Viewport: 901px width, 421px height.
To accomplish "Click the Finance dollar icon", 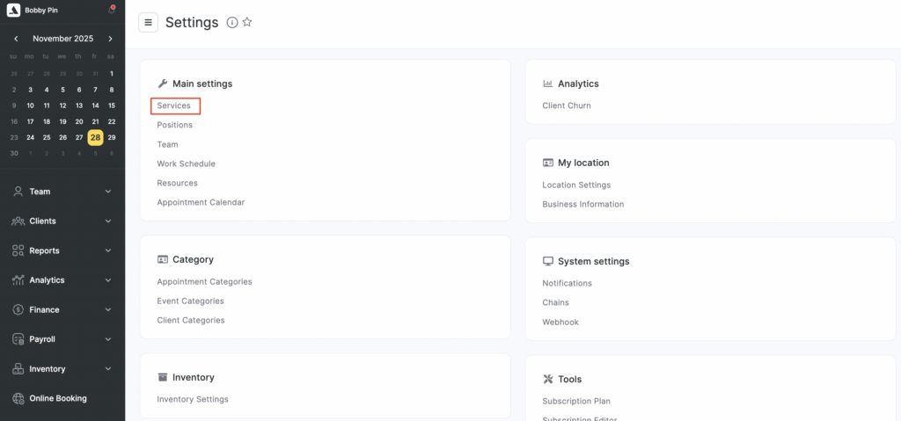I will [x=18, y=309].
